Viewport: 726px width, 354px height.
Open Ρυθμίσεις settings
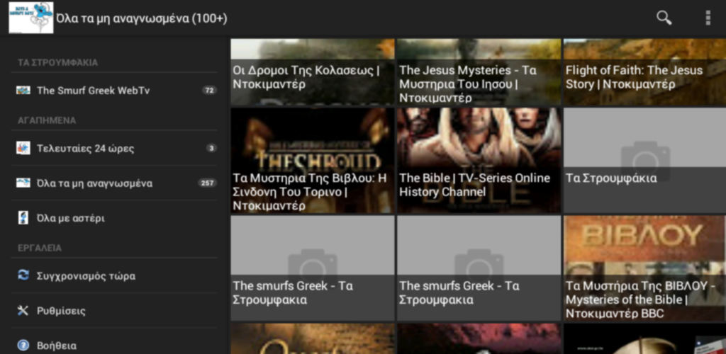click(114, 311)
